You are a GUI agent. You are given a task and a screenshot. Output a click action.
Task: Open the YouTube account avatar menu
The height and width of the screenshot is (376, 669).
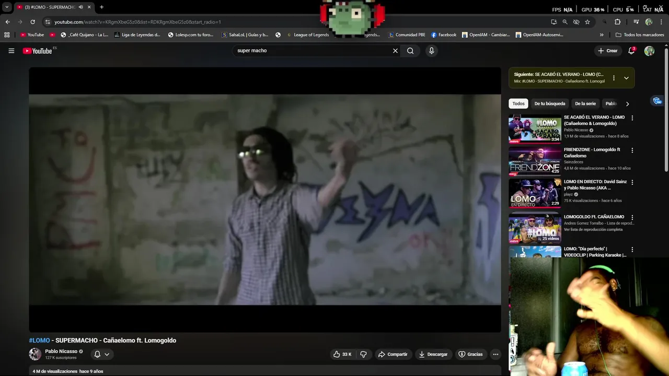[649, 51]
